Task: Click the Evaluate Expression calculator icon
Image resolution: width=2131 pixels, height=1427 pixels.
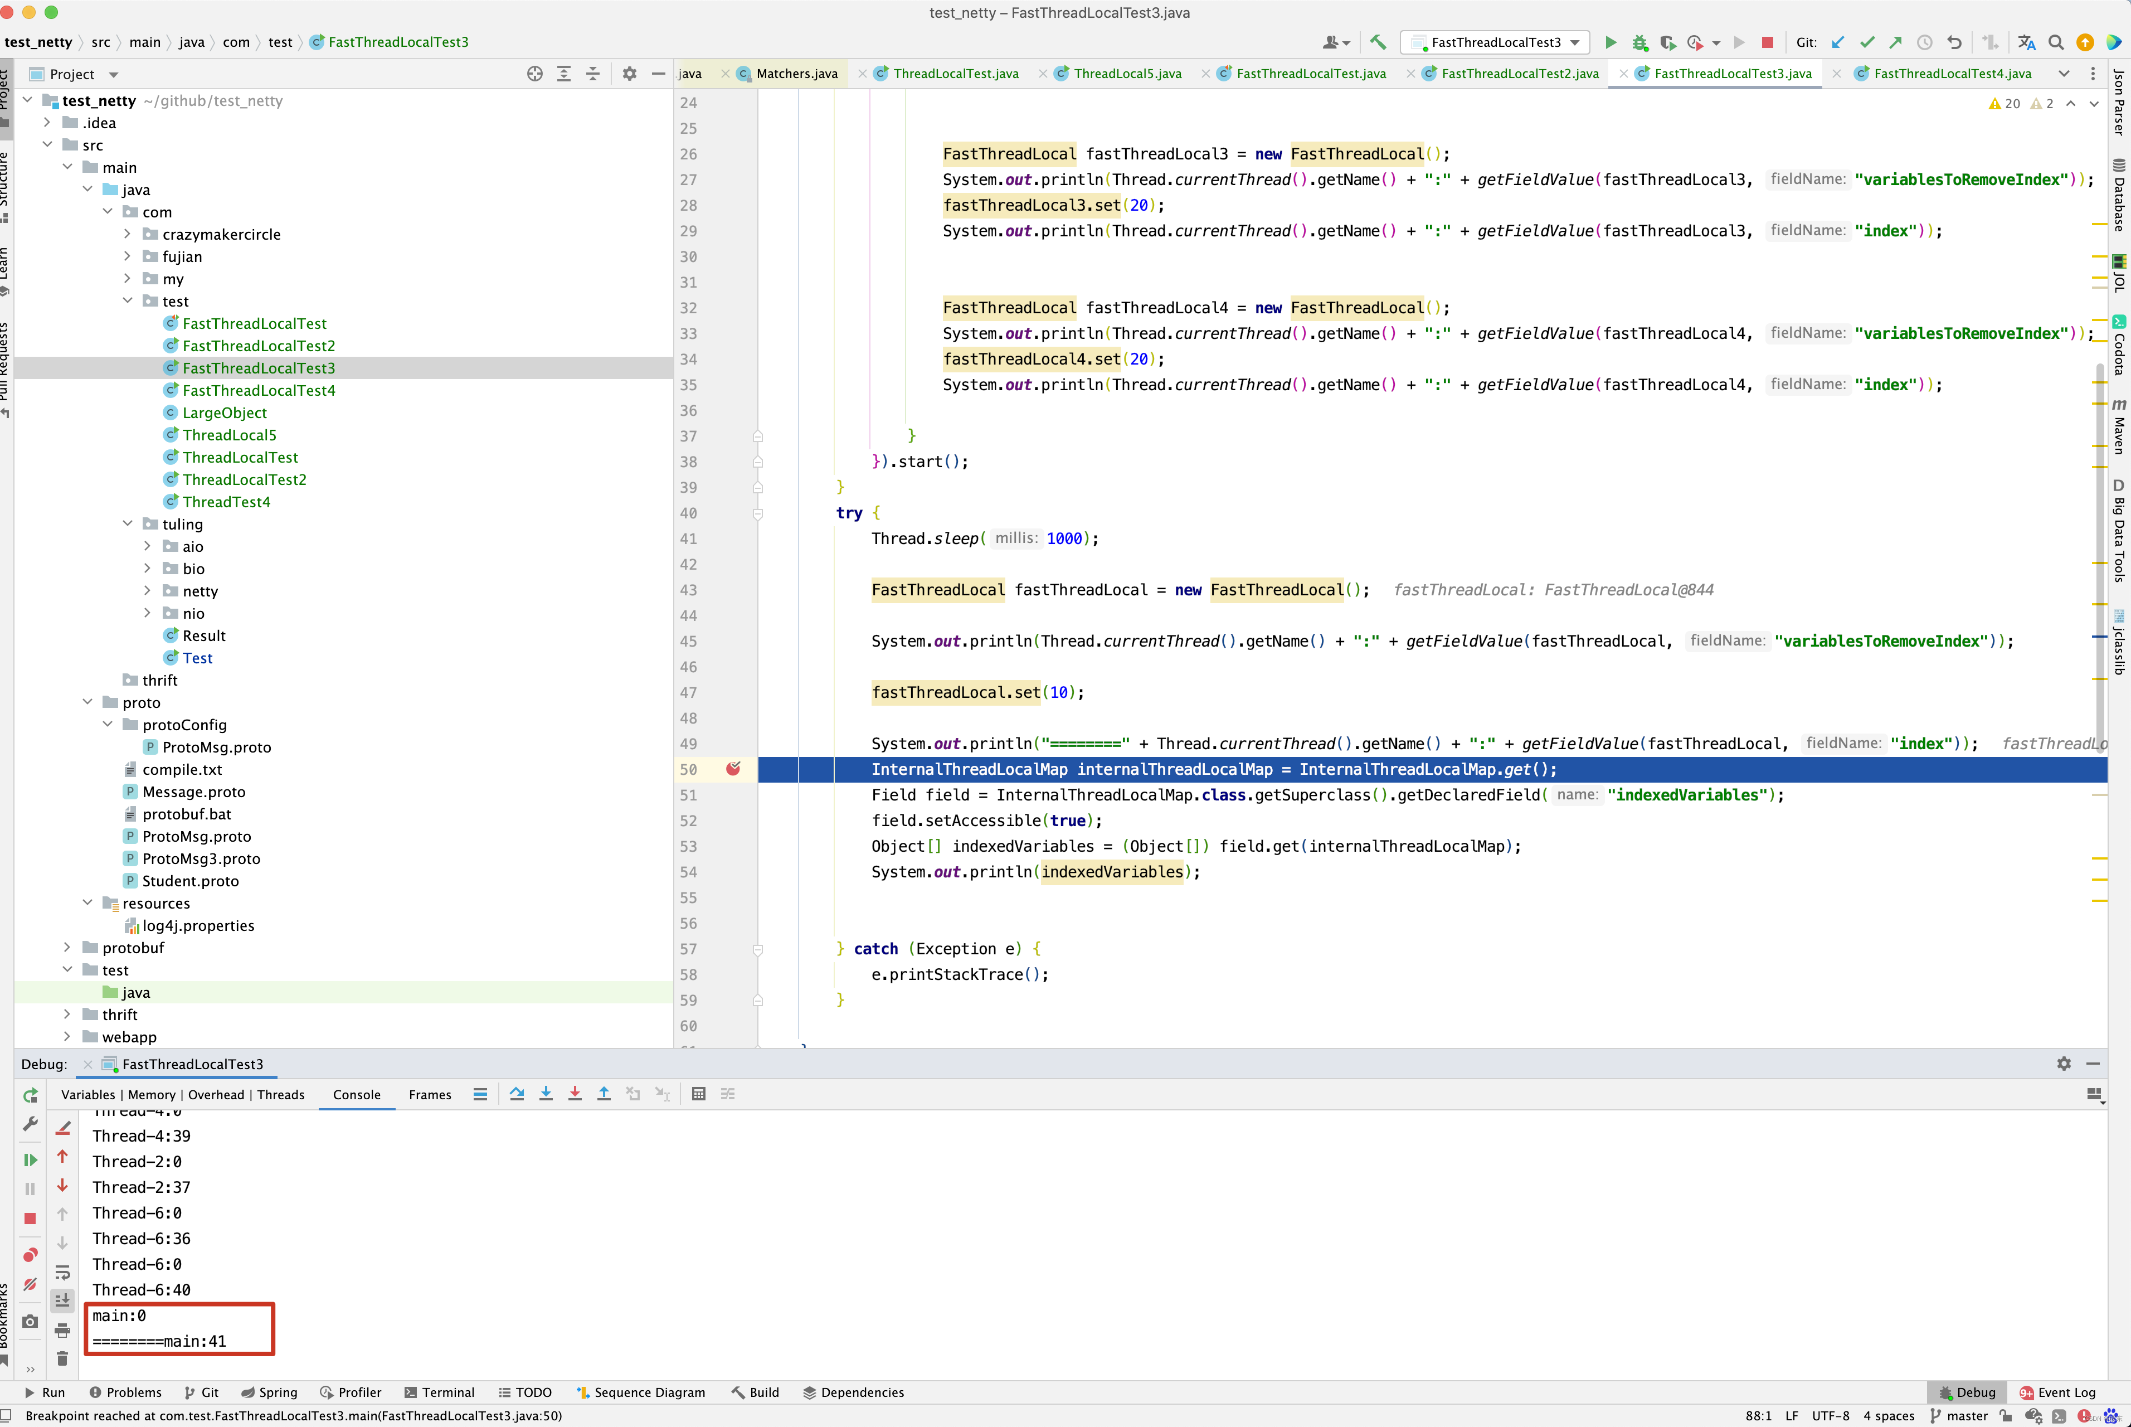Action: tap(699, 1094)
